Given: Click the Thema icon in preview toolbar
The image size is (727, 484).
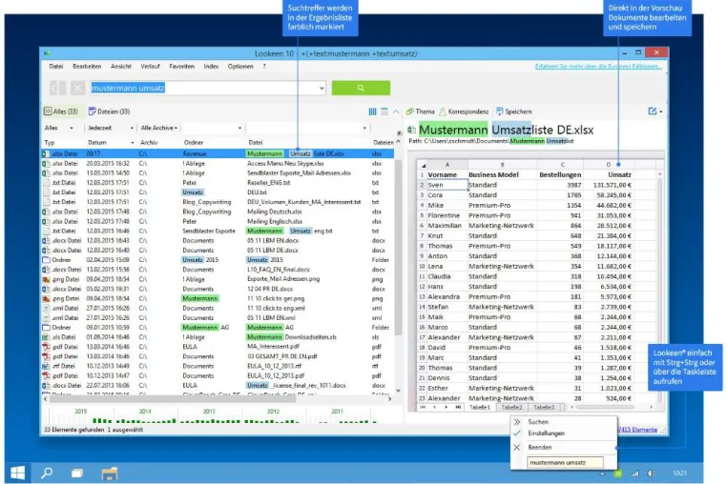Looking at the screenshot, I should point(410,111).
